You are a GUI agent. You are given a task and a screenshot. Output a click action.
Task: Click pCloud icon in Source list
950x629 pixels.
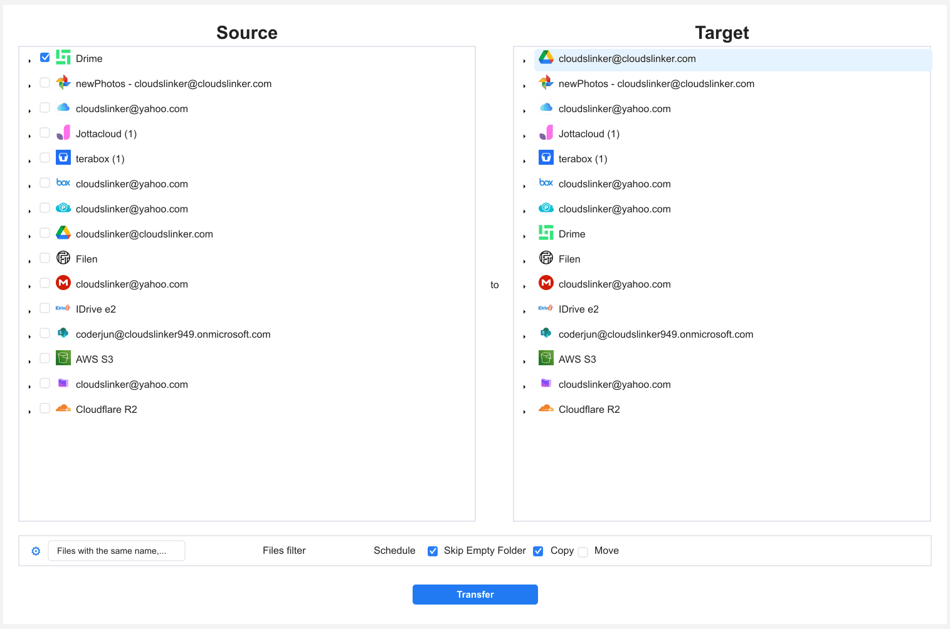coord(63,208)
